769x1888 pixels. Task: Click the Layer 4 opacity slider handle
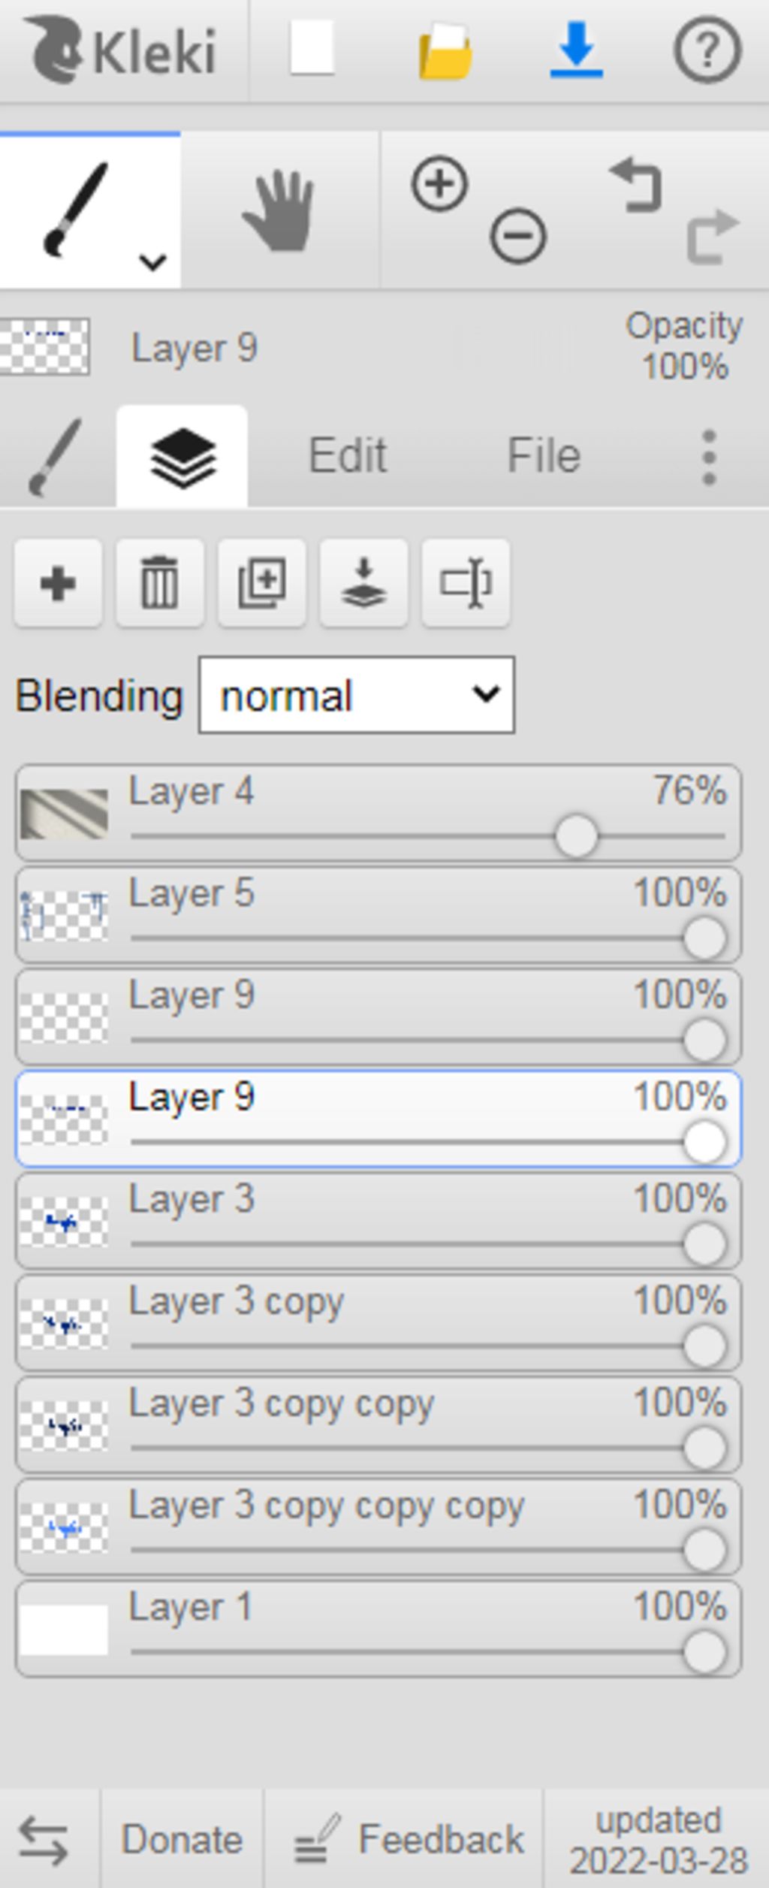click(576, 835)
